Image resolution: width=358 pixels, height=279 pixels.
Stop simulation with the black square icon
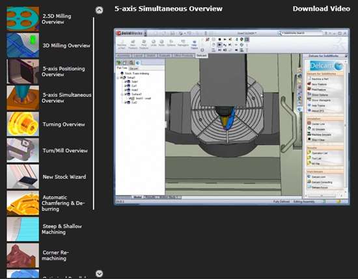click(x=219, y=40)
